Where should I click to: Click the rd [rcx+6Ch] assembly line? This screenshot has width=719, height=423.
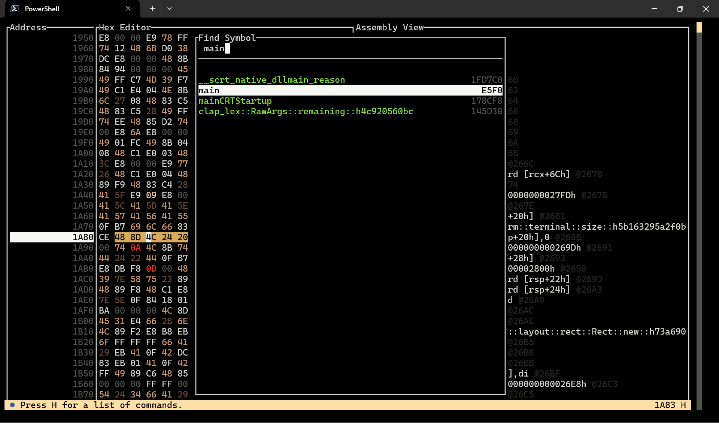point(539,174)
